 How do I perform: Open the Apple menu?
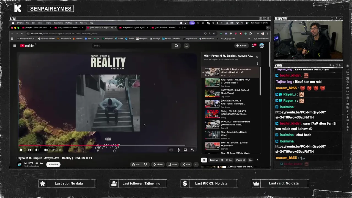coord(13,23)
